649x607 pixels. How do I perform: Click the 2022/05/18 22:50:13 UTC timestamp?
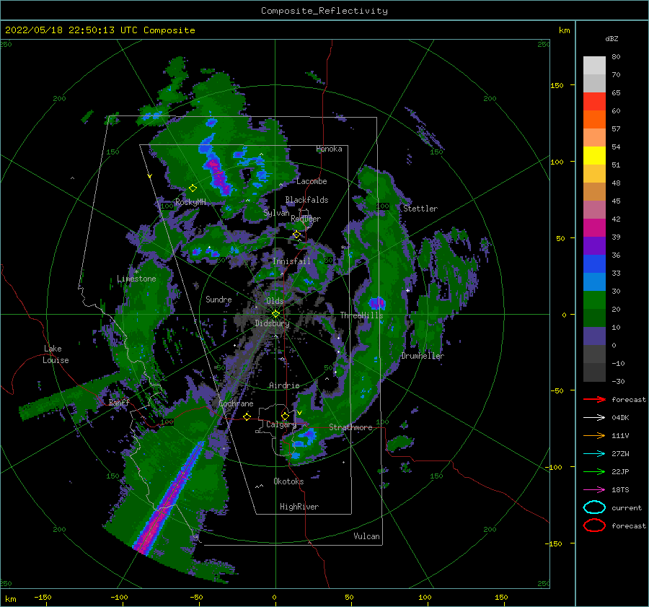tap(71, 30)
